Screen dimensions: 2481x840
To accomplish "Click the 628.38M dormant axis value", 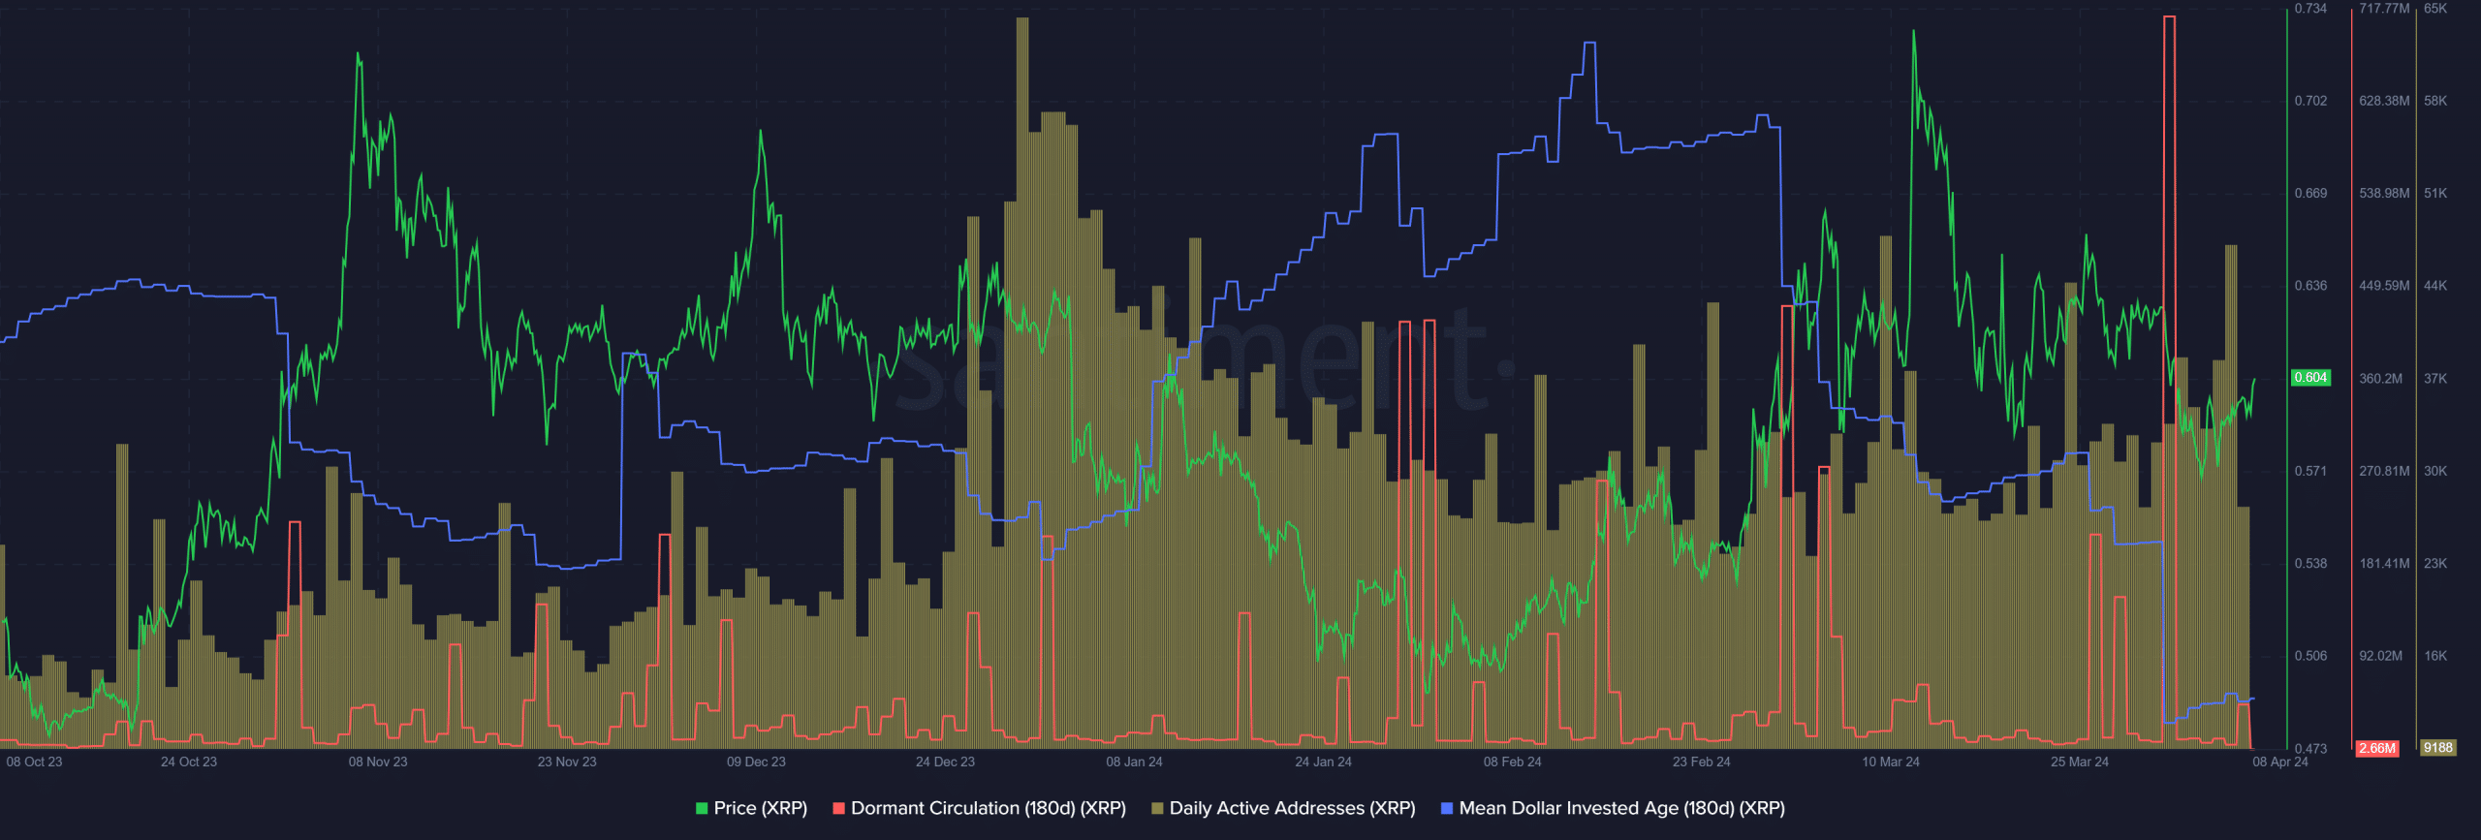I will [2384, 101].
